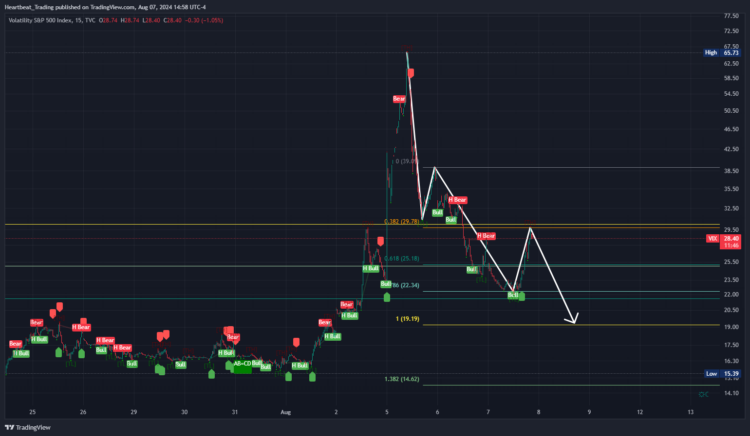This screenshot has height=436, width=750.
Task: Click the TradingView logo in the footer
Action: coord(28,427)
